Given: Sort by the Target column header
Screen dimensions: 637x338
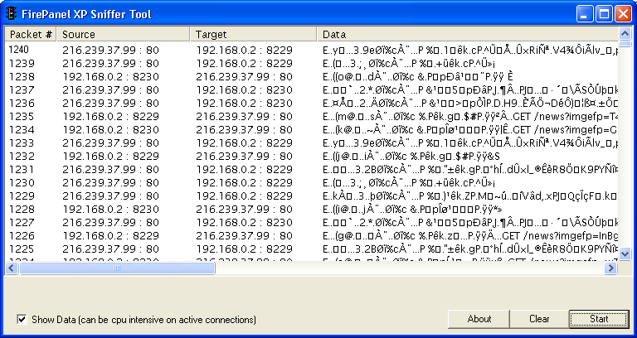Looking at the screenshot, I should click(x=253, y=35).
